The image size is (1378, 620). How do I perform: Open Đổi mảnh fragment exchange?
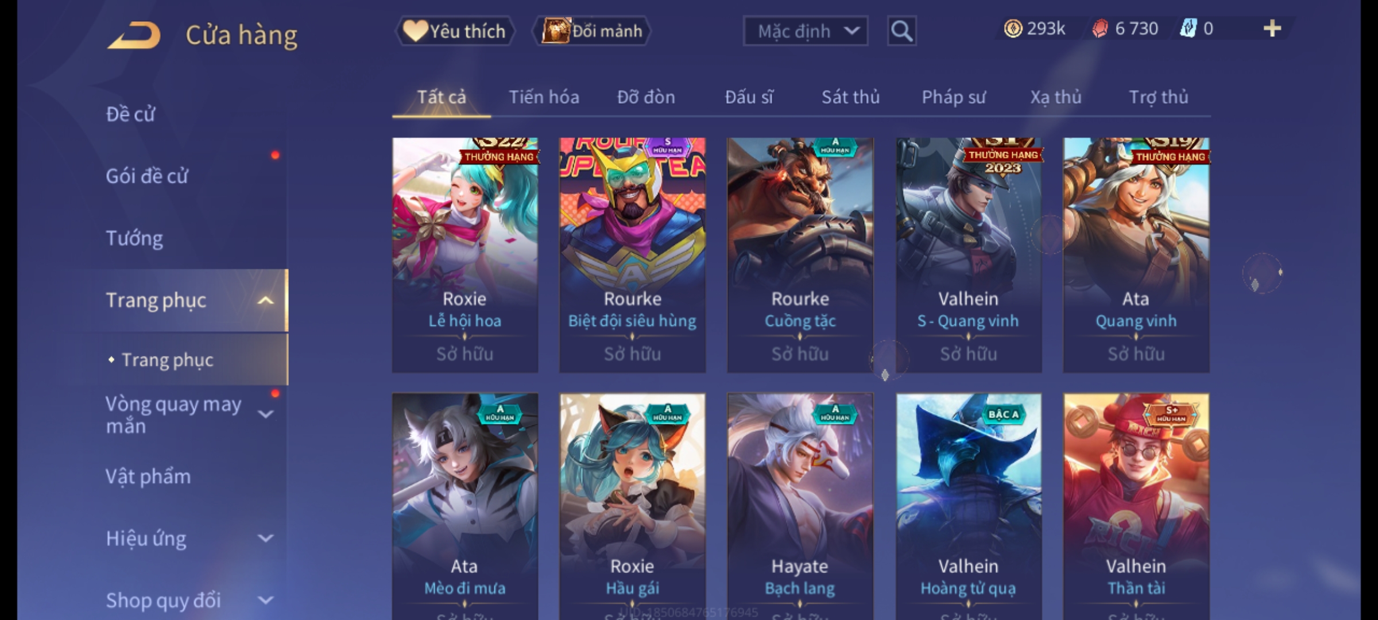coord(591,31)
